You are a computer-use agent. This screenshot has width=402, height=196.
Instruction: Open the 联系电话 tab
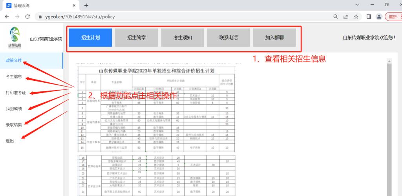(x=228, y=38)
